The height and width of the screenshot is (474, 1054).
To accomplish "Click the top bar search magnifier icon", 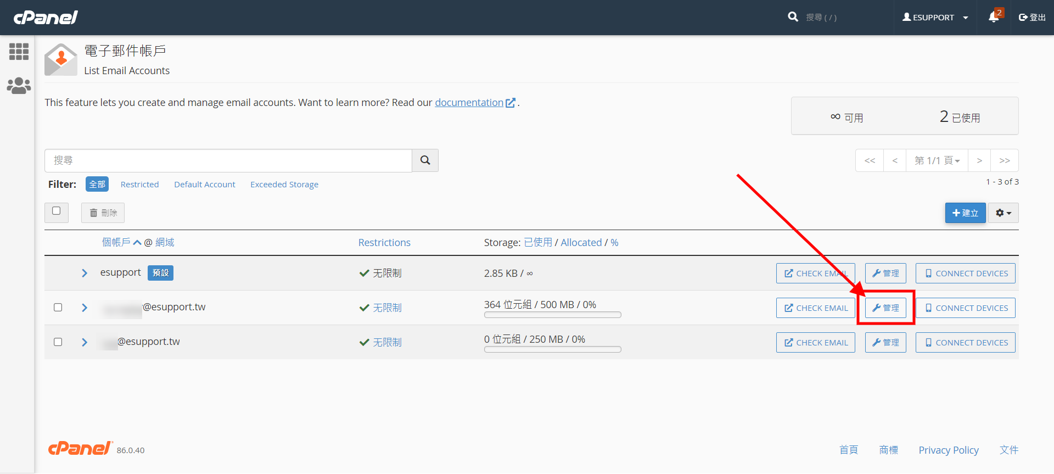I will [x=793, y=17].
